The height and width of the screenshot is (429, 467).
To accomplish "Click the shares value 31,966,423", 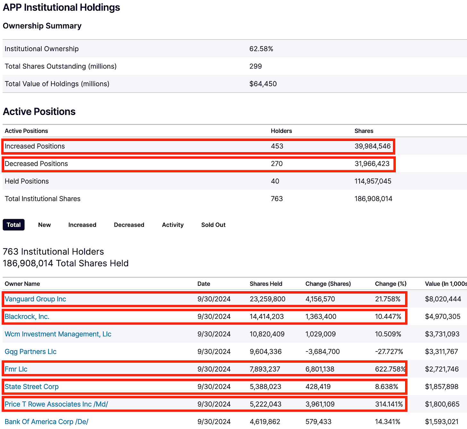I will coord(372,164).
